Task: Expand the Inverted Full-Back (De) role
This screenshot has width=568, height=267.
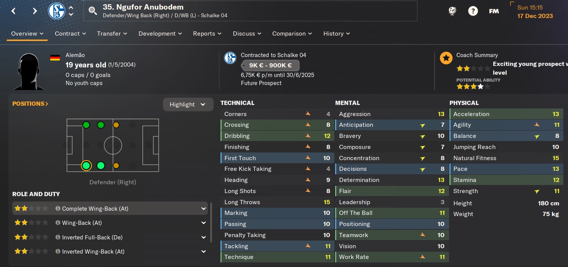Action: (203, 238)
